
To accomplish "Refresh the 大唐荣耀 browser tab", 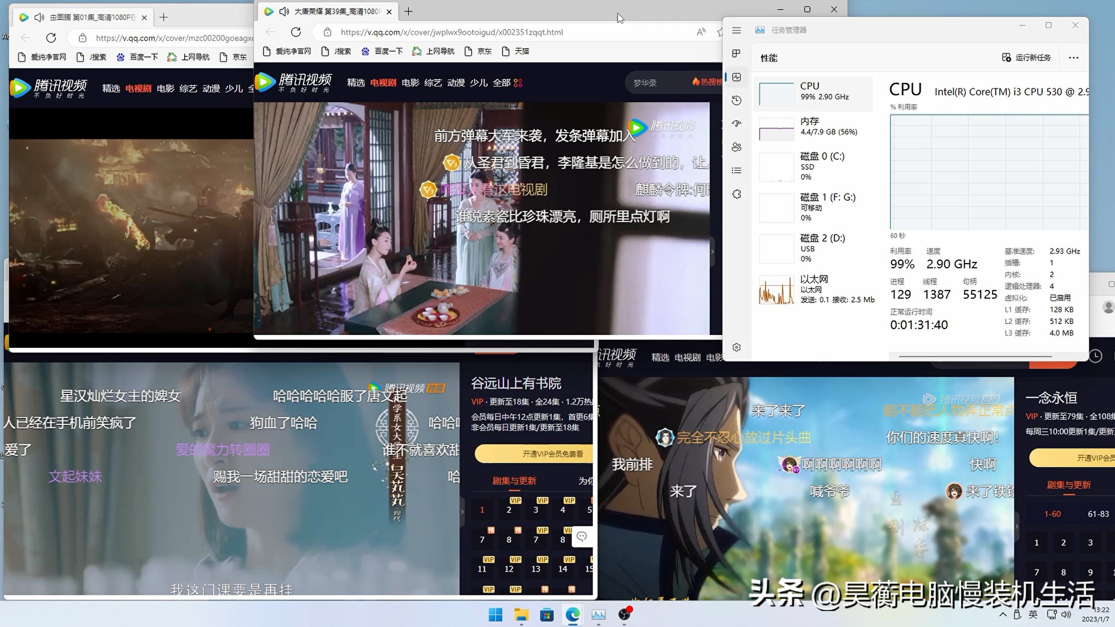I will point(296,31).
